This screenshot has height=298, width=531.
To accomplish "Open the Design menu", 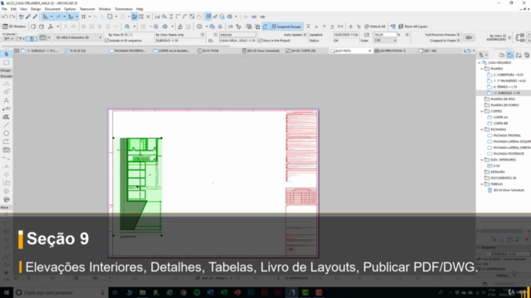I will point(36,9).
